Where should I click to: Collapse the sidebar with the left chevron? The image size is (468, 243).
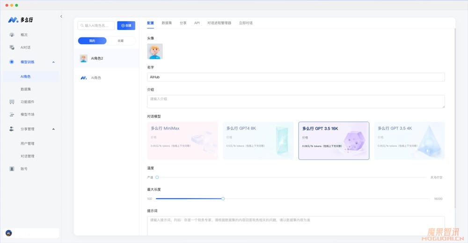61,16
